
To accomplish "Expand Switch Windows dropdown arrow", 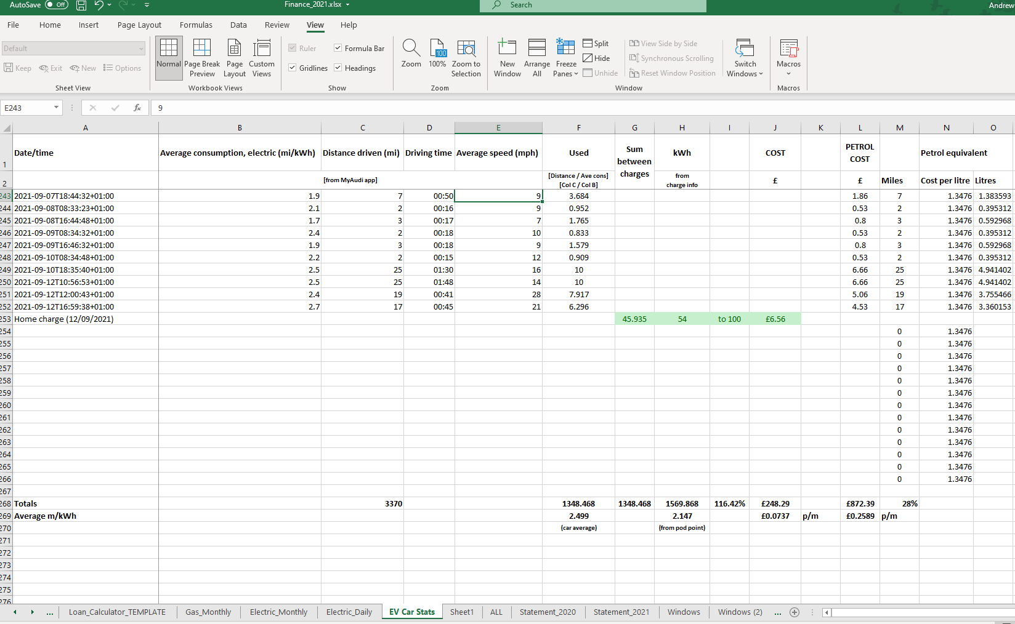I will [761, 74].
